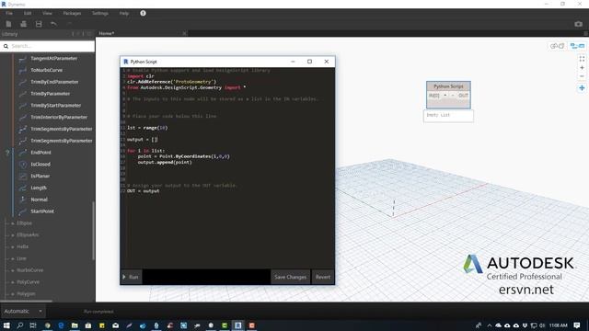Save the graph using the toolbar
Screen dimensions: 589x331
39,24
